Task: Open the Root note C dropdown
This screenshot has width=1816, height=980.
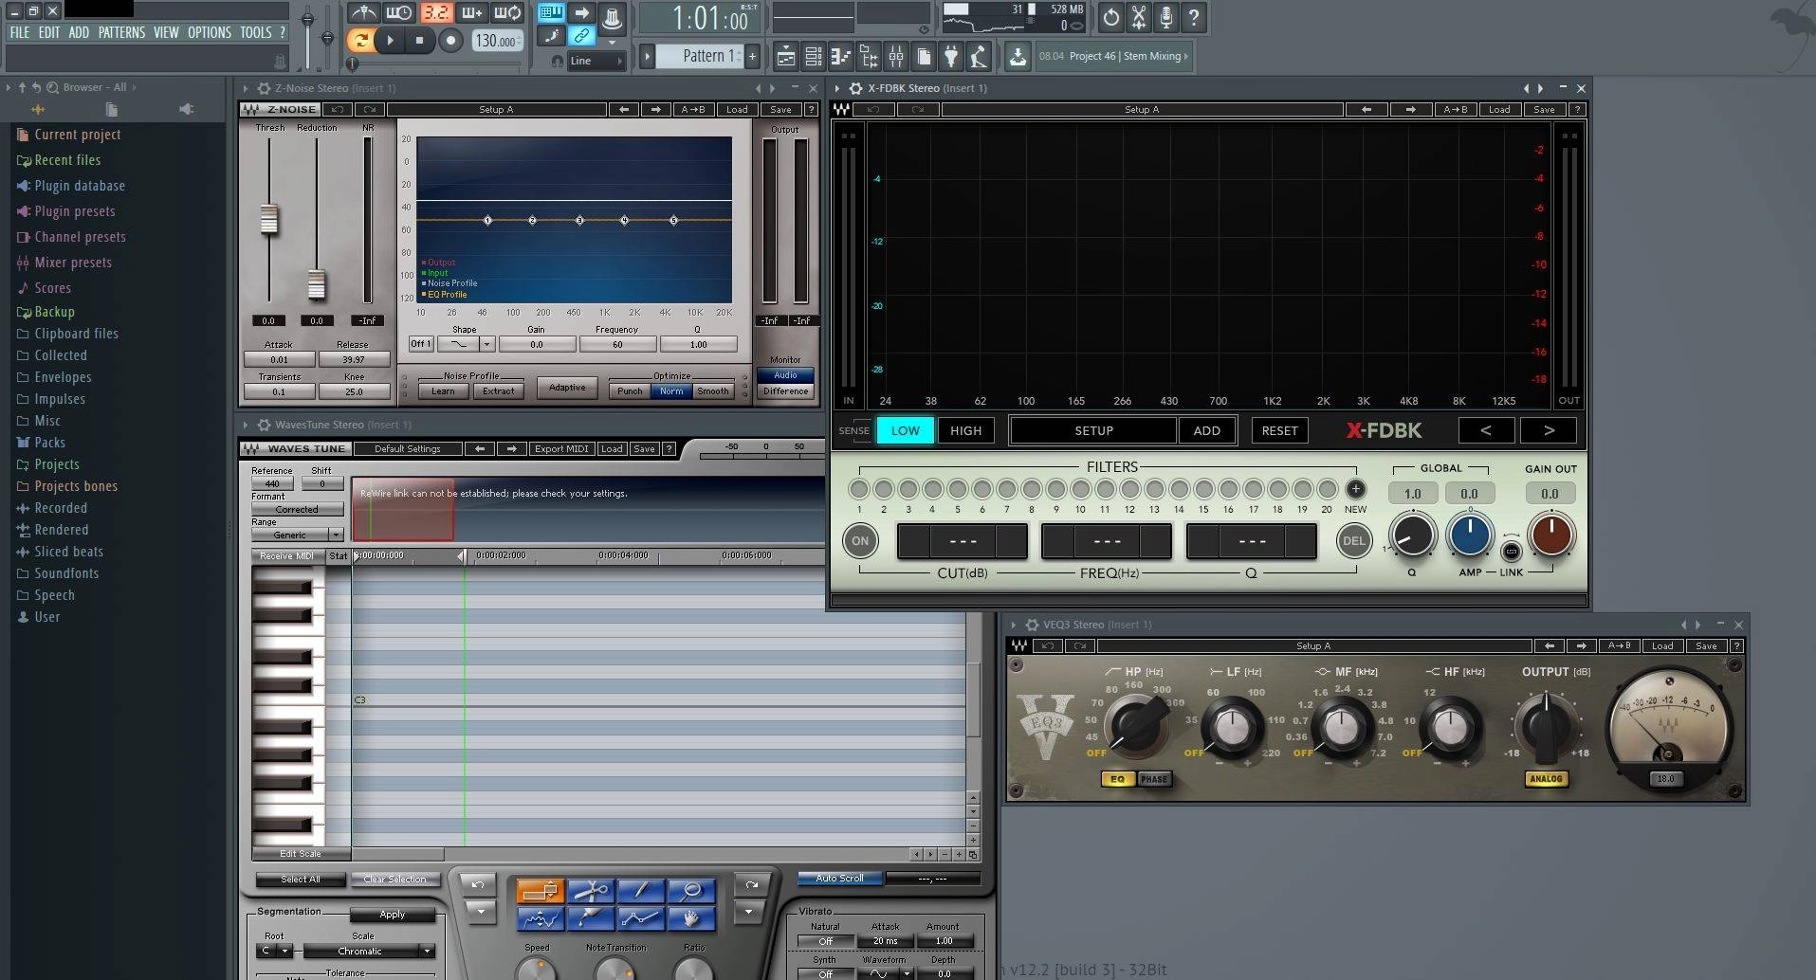Action: (275, 951)
